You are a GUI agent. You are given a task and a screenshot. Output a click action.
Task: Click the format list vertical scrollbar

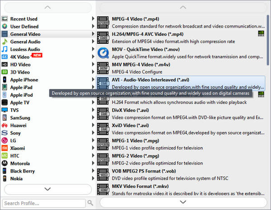(268, 40)
